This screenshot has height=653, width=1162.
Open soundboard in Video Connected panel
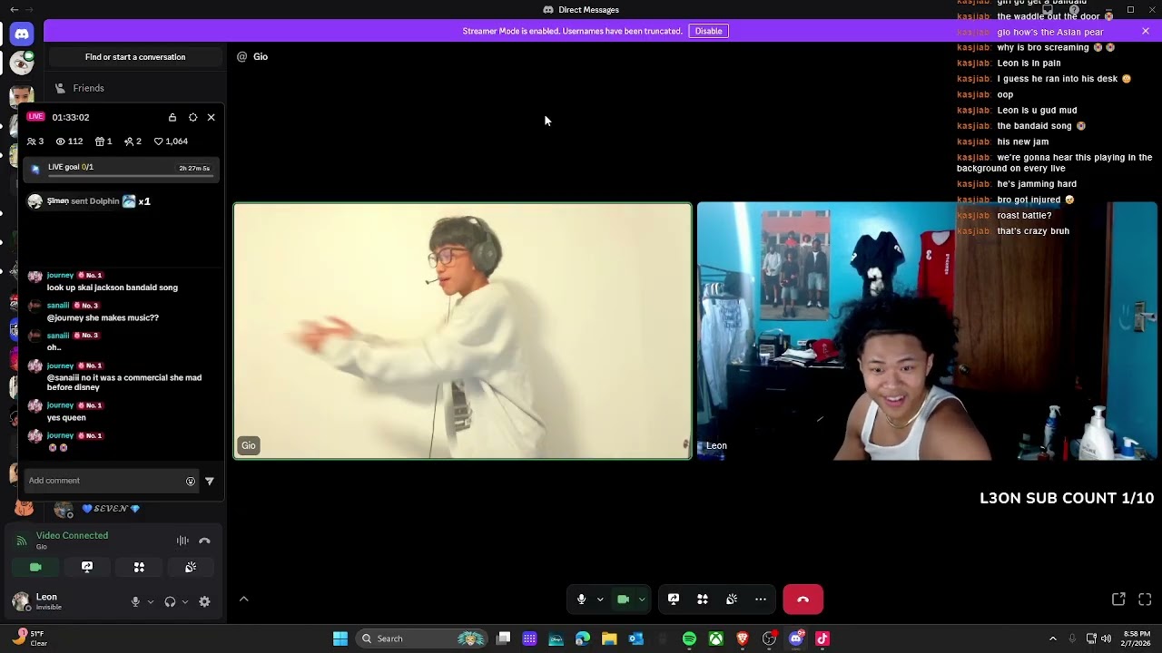point(191,567)
